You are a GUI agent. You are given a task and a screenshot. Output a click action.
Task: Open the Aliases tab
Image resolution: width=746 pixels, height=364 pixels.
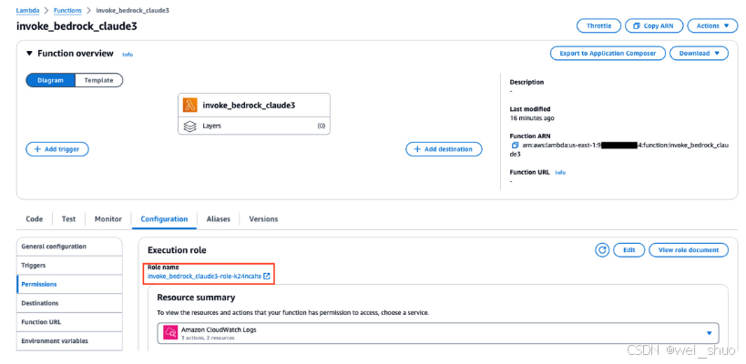[x=219, y=219]
